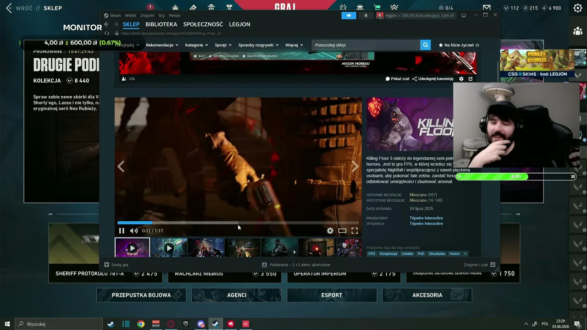The height and width of the screenshot is (330, 587).
Task: Select the Zombie tag
Action: pos(407,254)
